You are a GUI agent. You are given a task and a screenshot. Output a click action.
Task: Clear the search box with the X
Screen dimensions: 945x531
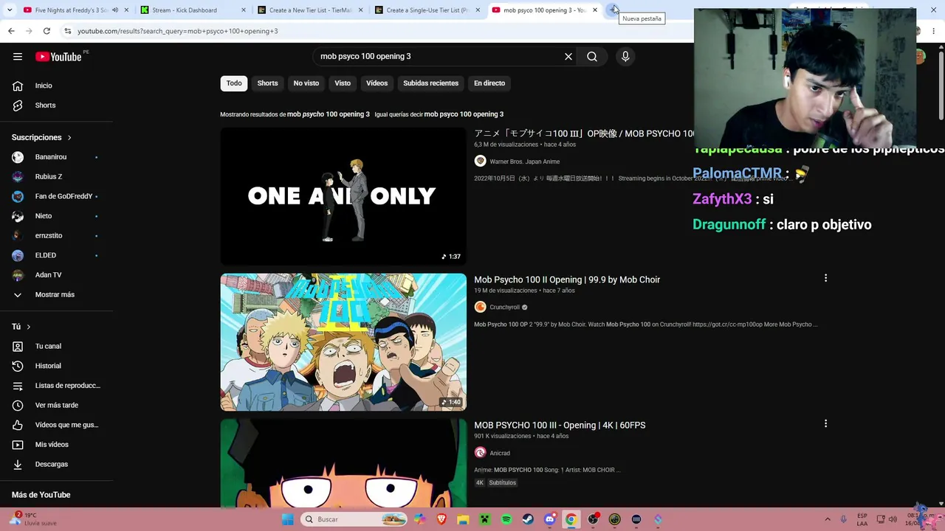[568, 57]
